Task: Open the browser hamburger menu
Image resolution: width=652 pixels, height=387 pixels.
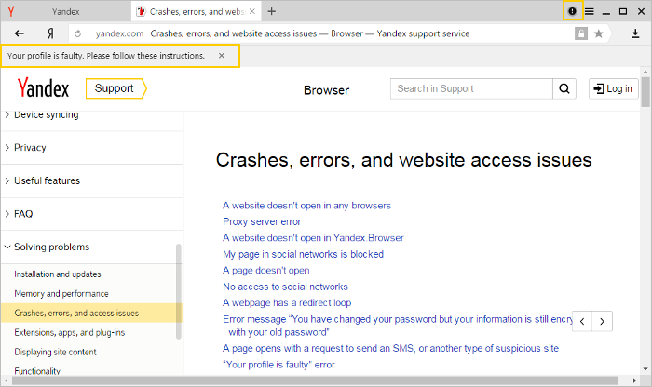Action: coord(590,11)
